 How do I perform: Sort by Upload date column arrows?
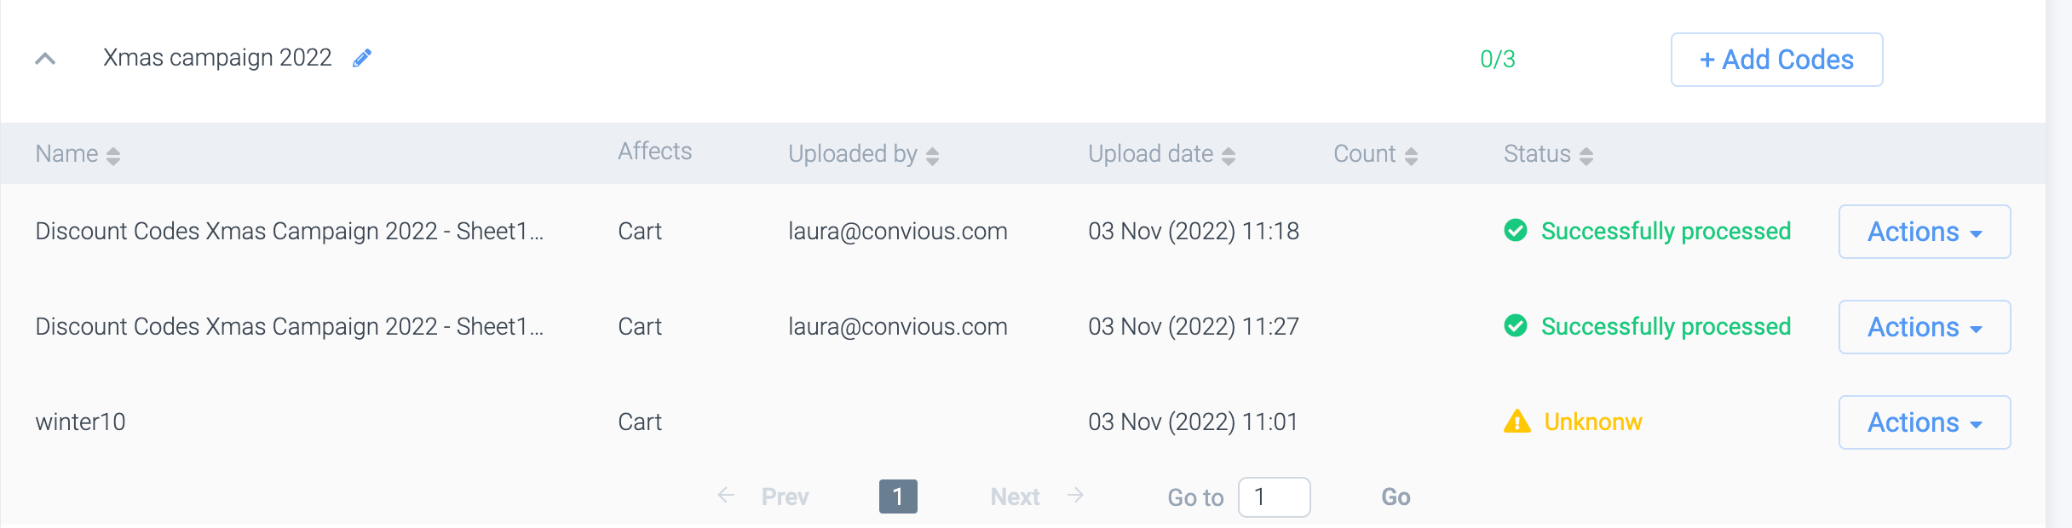click(x=1228, y=156)
